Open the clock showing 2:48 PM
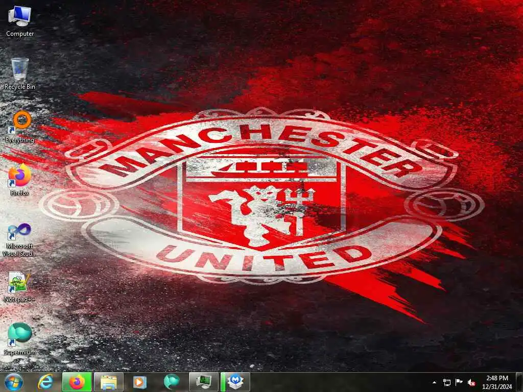This screenshot has height=392, width=523. [x=497, y=382]
